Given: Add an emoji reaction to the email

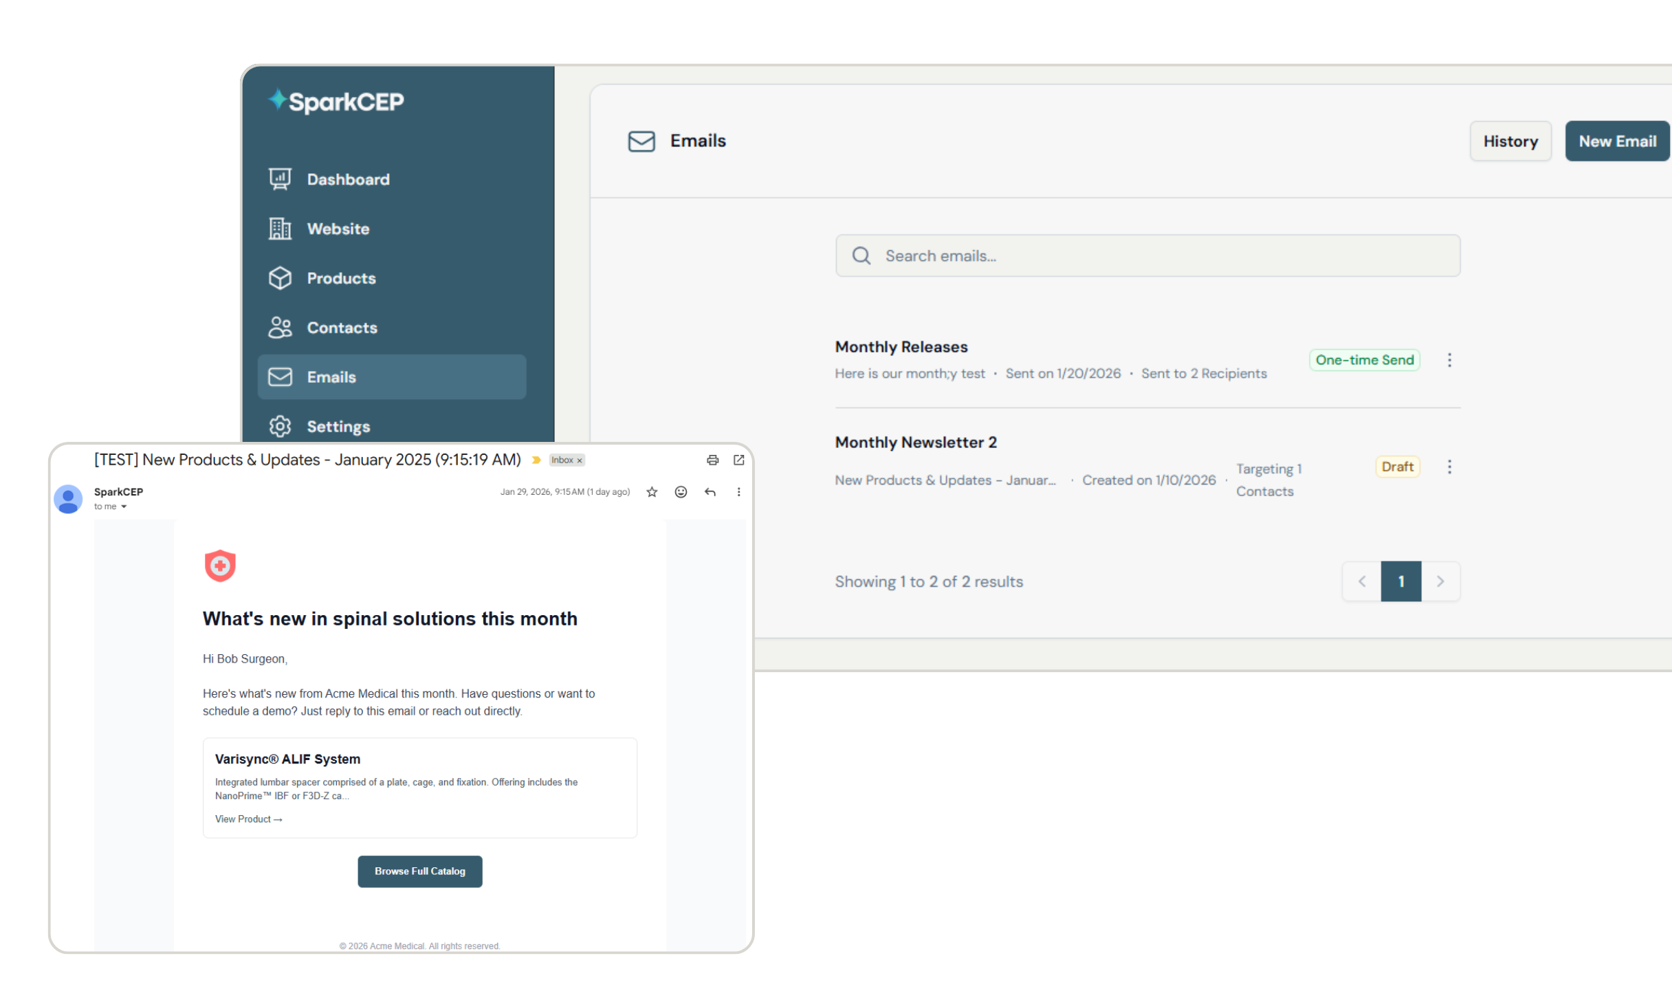Looking at the screenshot, I should [681, 492].
